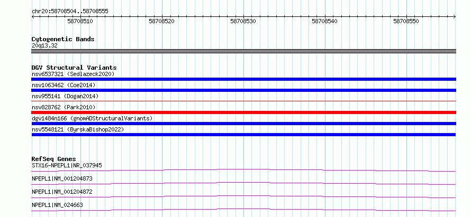
Task: Click ruler coordinate 58708540
Action: click(x=325, y=21)
